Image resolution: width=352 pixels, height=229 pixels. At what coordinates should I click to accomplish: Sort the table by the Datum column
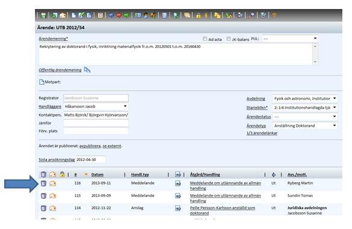(98, 174)
